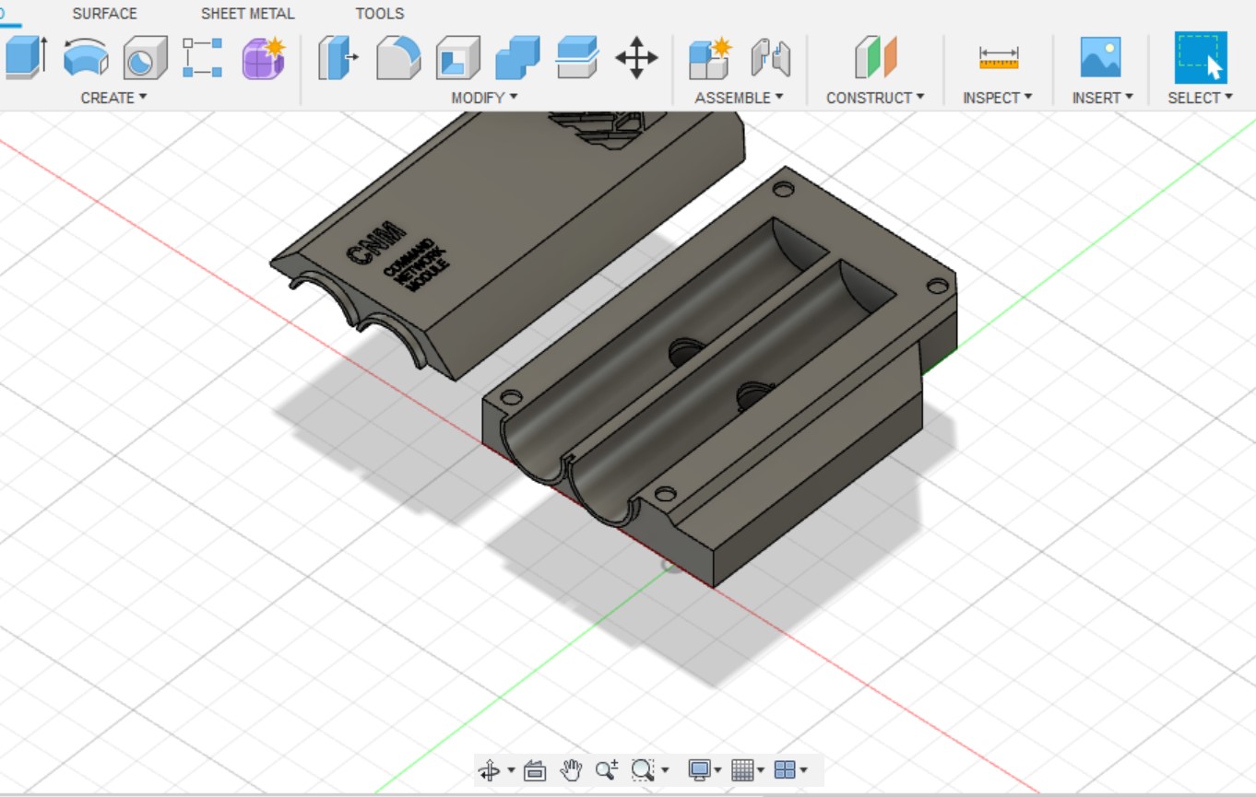Expand the CREATE dropdown menu
Viewport: 1256px width, 797px height.
coord(114,98)
